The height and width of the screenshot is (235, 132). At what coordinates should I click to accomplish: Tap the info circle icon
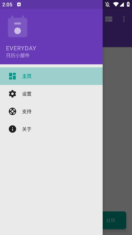[12, 129]
